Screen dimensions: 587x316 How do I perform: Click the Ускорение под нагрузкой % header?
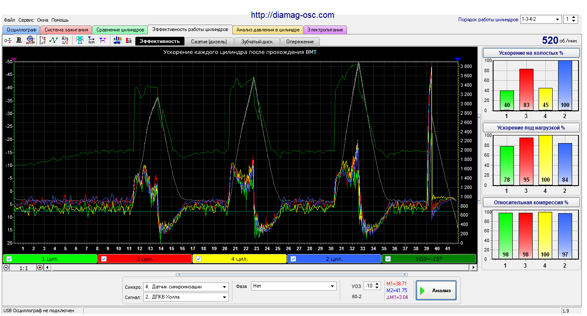click(x=531, y=127)
